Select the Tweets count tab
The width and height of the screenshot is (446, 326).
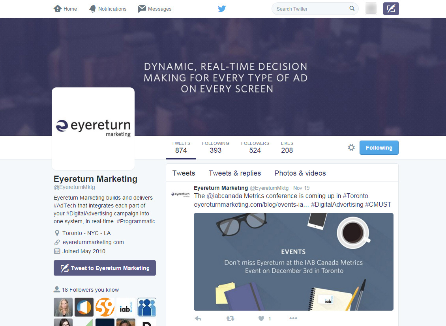pos(181,147)
